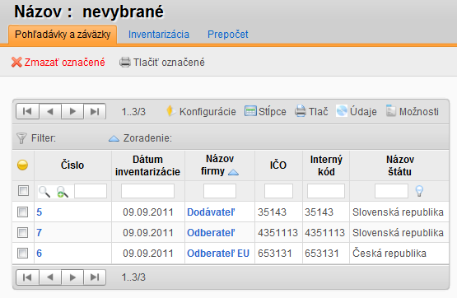Screen dimensions: 457x298
Task: Click the Dátum inventarizácie filter input
Action: [x=147, y=191]
